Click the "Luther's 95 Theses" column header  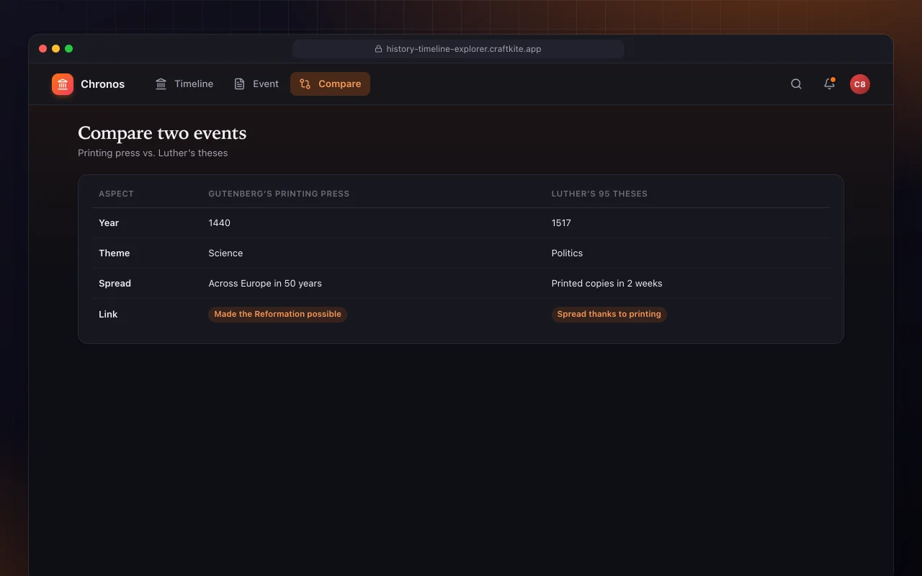[599, 194]
